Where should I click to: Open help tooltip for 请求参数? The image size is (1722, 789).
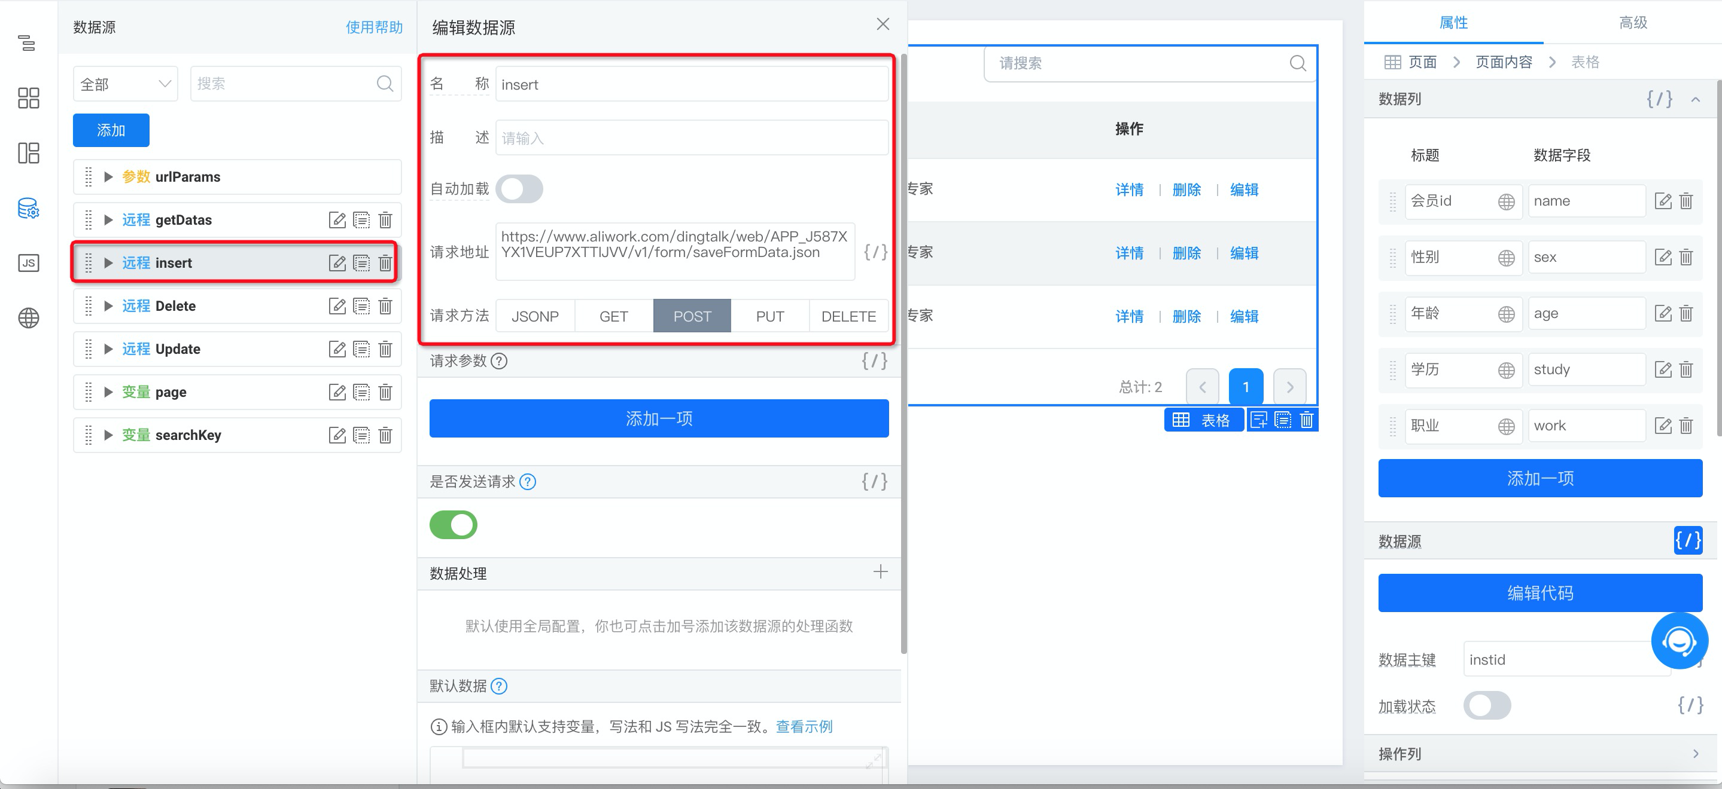point(498,361)
